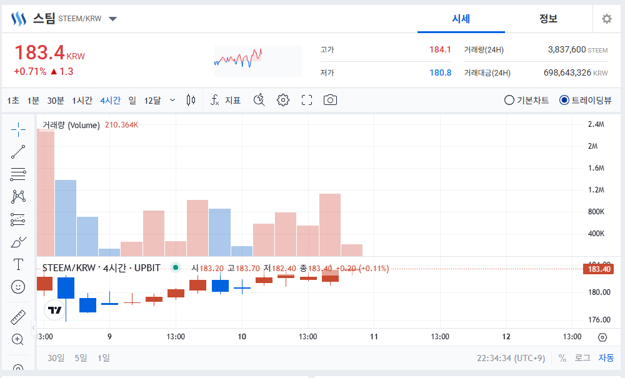This screenshot has width=625, height=378.
Task: Open the settings gear in the top-right corner
Action: click(607, 19)
